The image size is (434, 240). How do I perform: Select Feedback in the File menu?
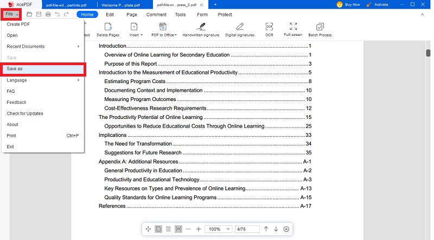click(x=43, y=102)
